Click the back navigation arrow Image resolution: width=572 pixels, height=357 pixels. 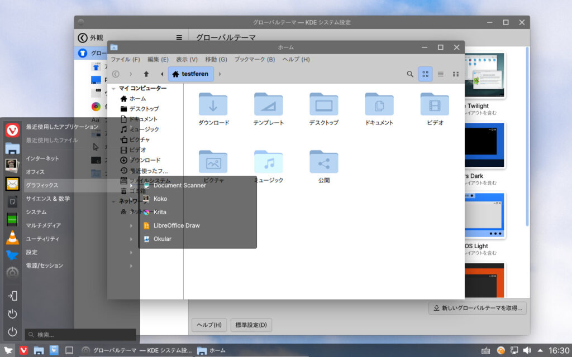tap(116, 74)
